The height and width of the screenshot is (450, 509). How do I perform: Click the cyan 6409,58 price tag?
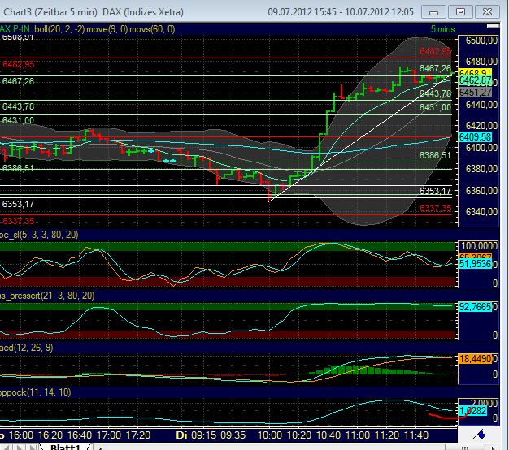pyautogui.click(x=475, y=136)
